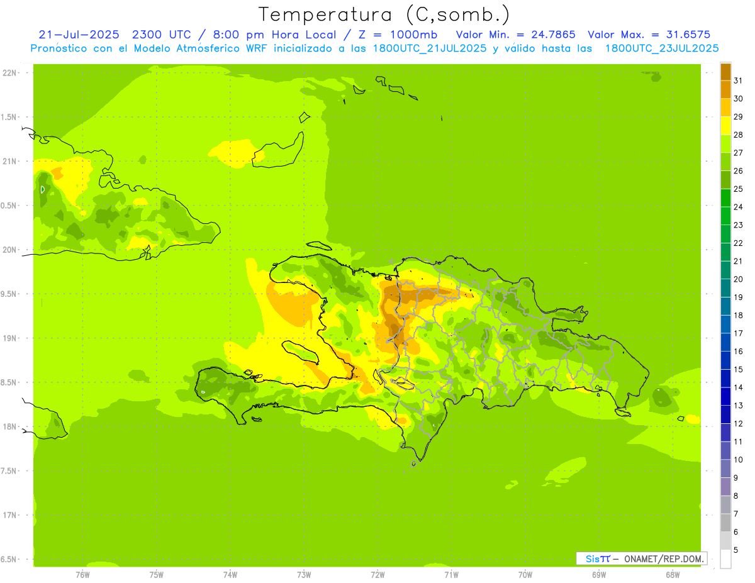
Task: Click the colorbar label "25"
Action: (x=738, y=189)
